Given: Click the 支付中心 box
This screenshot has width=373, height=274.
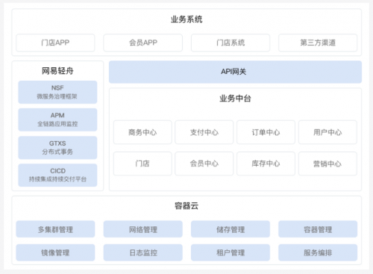Looking at the screenshot, I should click(204, 132).
